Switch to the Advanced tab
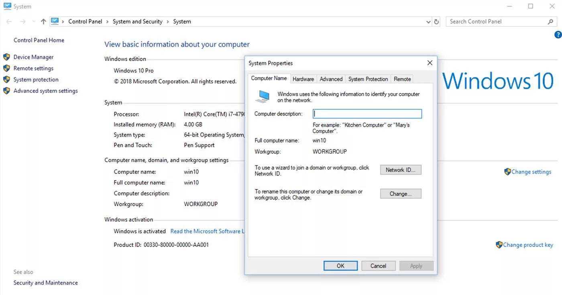 point(331,79)
